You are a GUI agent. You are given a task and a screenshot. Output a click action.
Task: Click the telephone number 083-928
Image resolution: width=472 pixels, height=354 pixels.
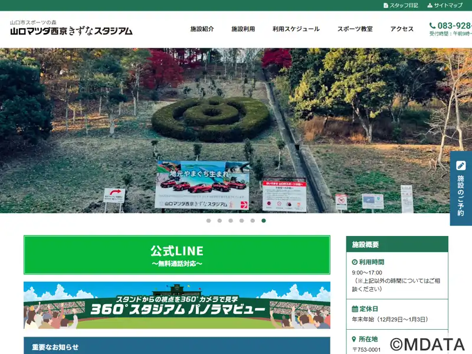454,25
